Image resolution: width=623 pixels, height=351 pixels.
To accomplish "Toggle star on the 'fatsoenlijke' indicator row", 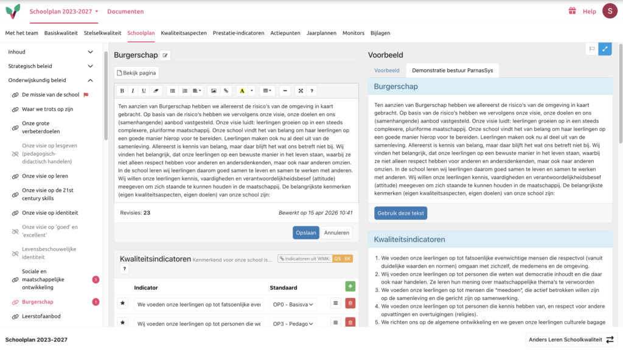I will point(122,304).
